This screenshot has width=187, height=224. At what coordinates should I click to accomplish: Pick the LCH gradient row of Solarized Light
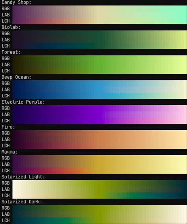tap(100, 196)
